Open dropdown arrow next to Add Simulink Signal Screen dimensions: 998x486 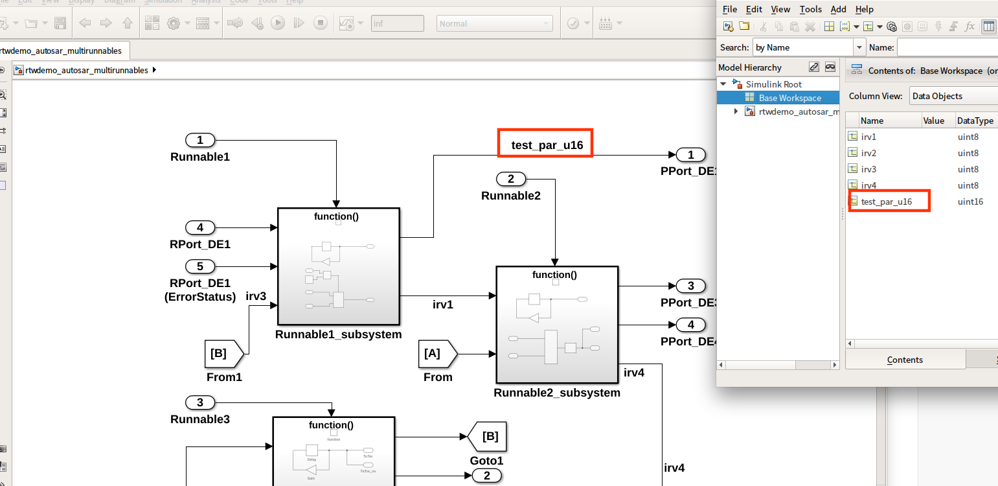(879, 27)
